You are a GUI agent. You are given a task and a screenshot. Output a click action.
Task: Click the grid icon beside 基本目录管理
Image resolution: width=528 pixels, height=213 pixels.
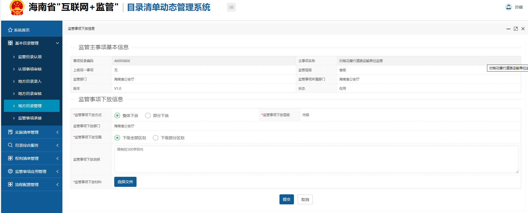click(10, 43)
